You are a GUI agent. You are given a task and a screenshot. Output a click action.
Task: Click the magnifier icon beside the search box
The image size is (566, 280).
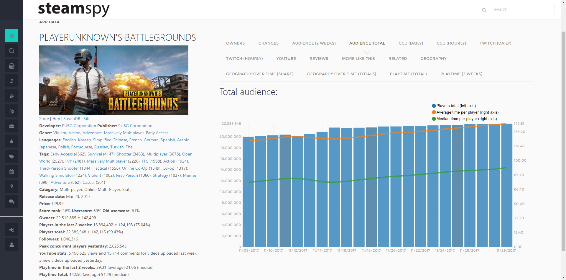484,10
